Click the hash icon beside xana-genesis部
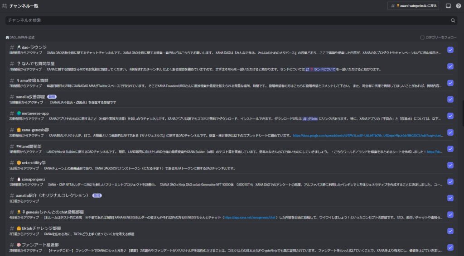Viewport: 464px width, 256px height. pos(12,130)
